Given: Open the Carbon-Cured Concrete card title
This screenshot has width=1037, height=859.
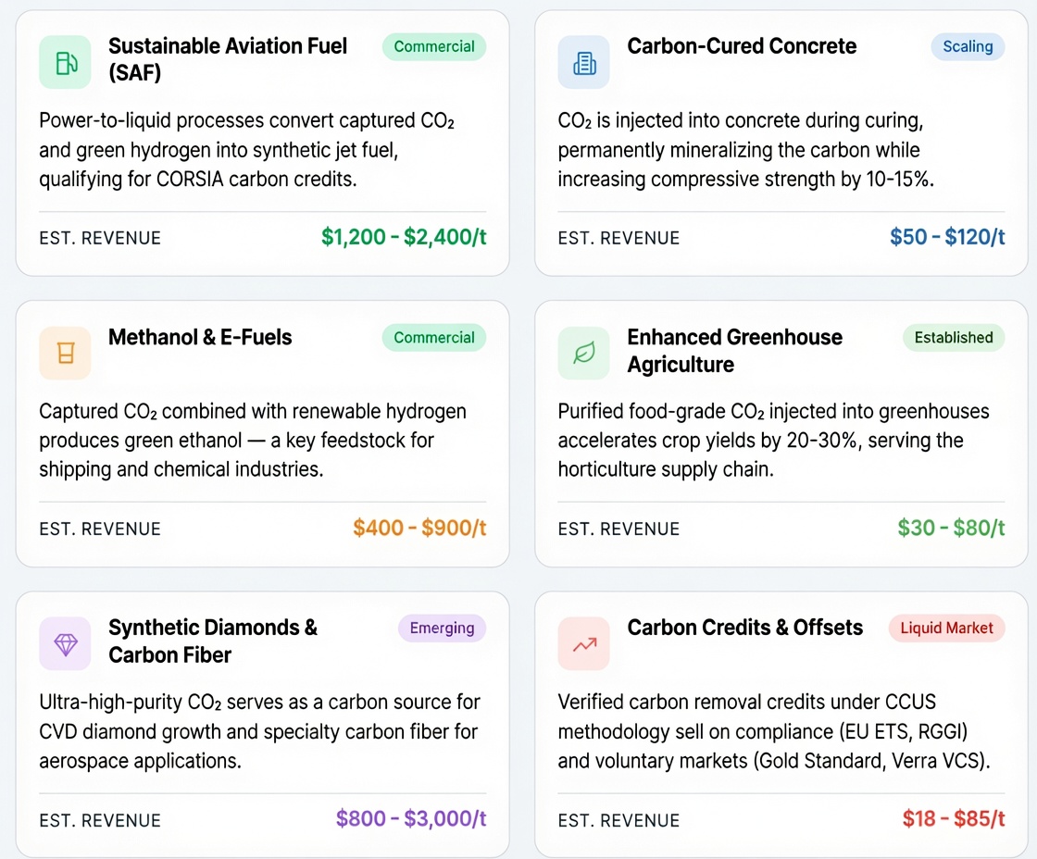Looking at the screenshot, I should (742, 46).
